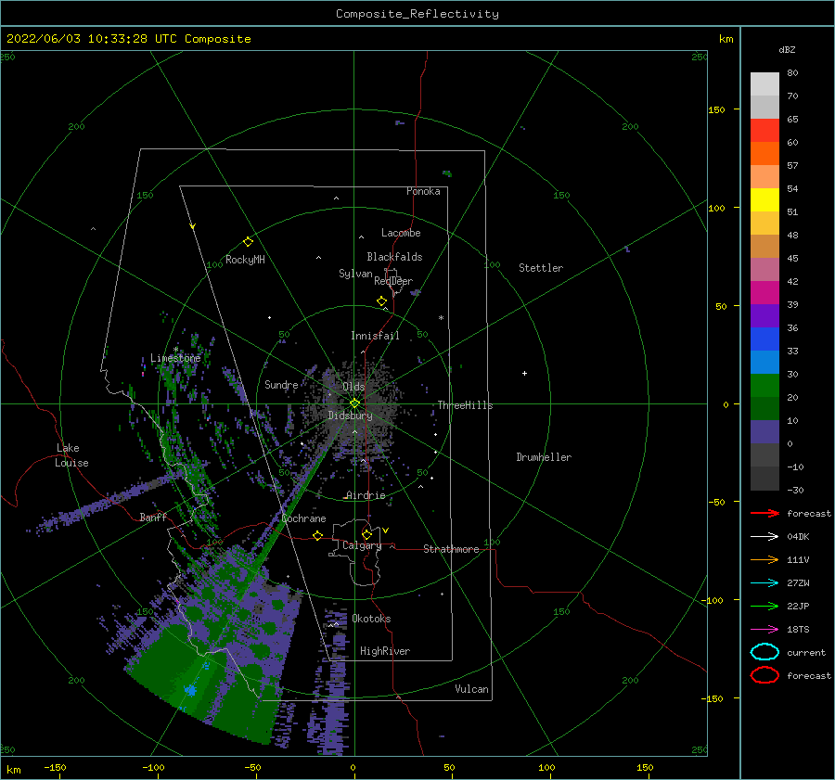Viewport: 835px width, 780px height.
Task: Click the Drumheller town label
Action: (544, 457)
